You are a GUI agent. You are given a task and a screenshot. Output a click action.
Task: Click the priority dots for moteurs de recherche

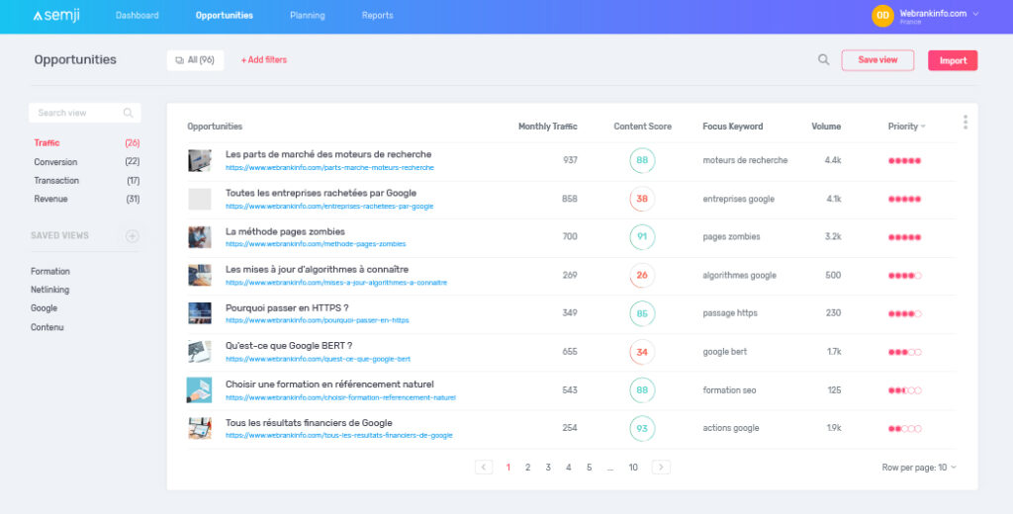pos(904,160)
